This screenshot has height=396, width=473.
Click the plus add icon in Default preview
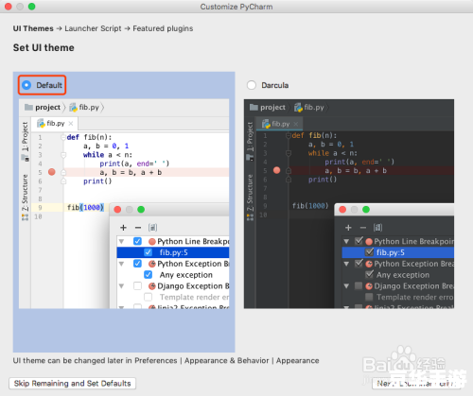[x=123, y=228]
